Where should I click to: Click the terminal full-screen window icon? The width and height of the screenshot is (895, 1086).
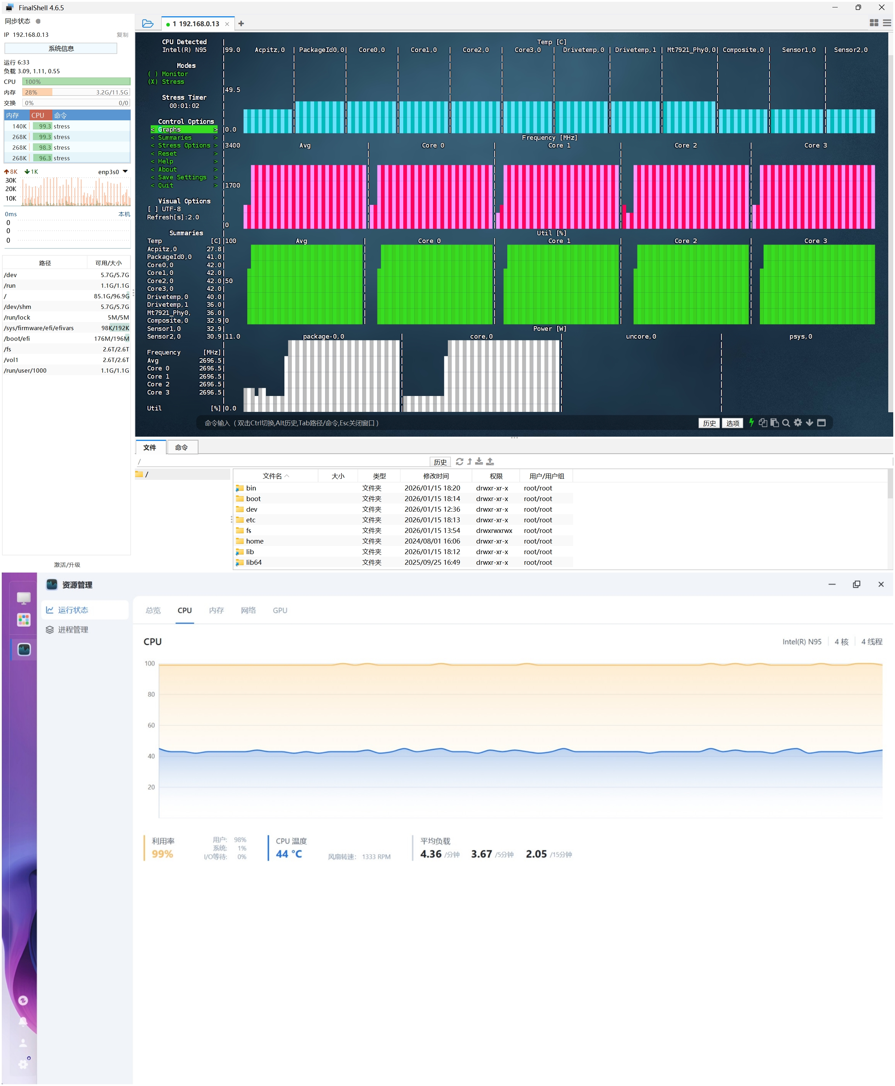pyautogui.click(x=821, y=423)
